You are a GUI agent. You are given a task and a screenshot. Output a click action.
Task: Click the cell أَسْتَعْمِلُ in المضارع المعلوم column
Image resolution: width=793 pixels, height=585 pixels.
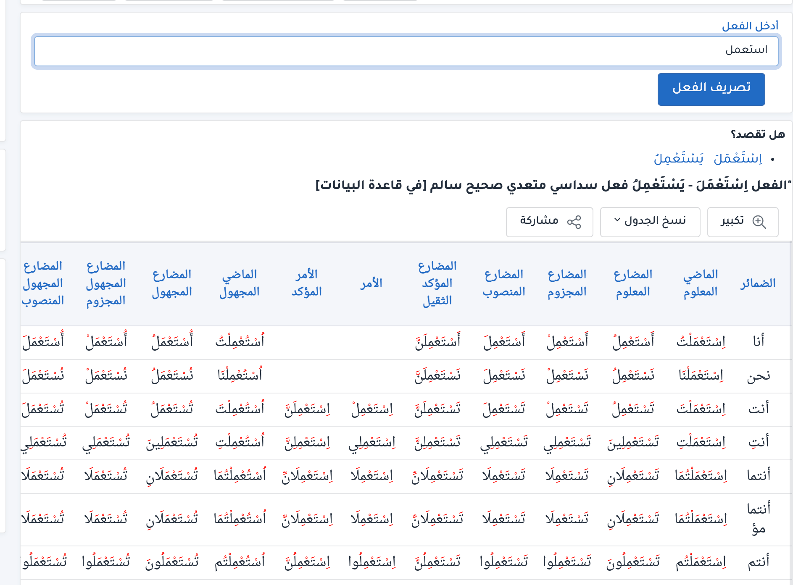pos(633,341)
